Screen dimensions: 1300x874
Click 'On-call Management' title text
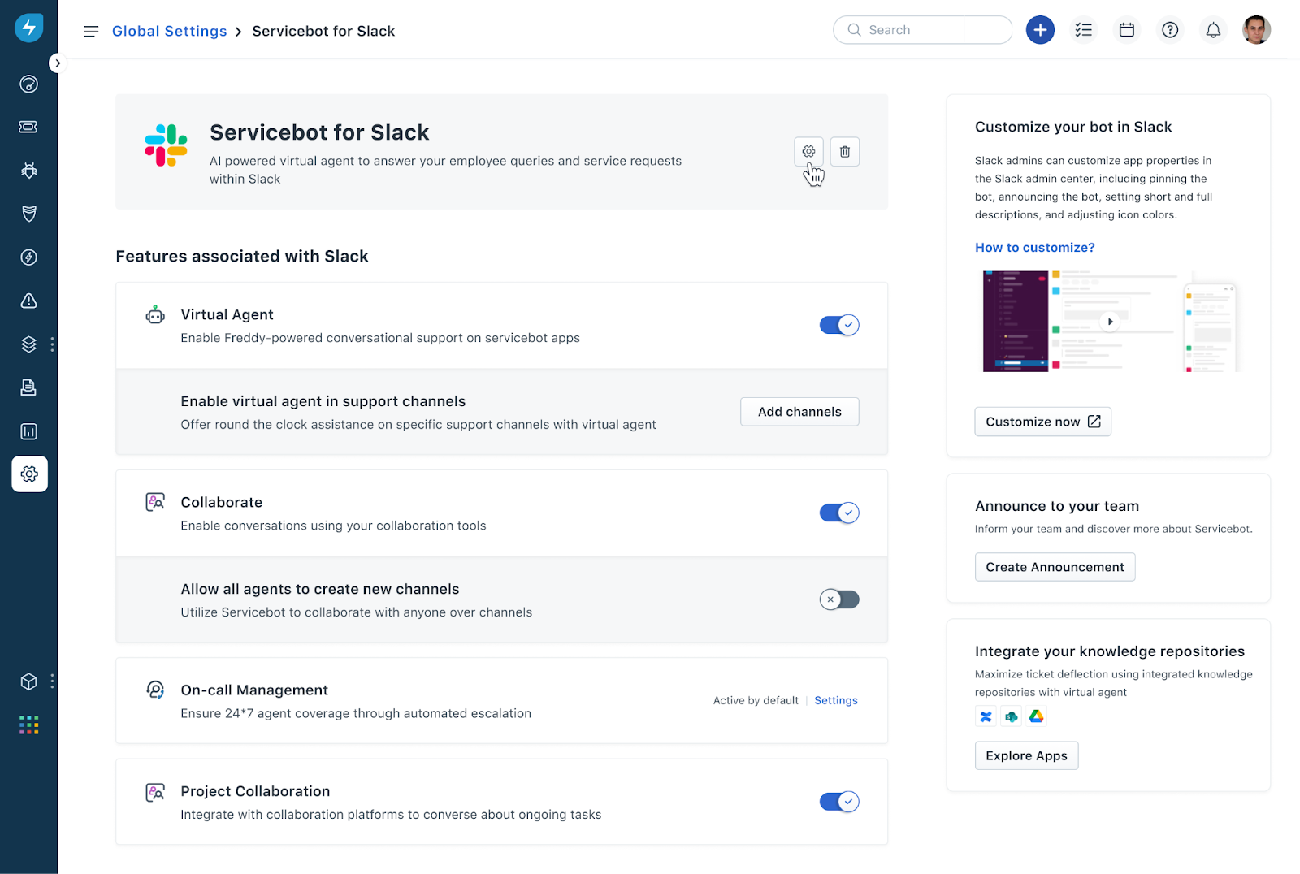click(x=254, y=690)
